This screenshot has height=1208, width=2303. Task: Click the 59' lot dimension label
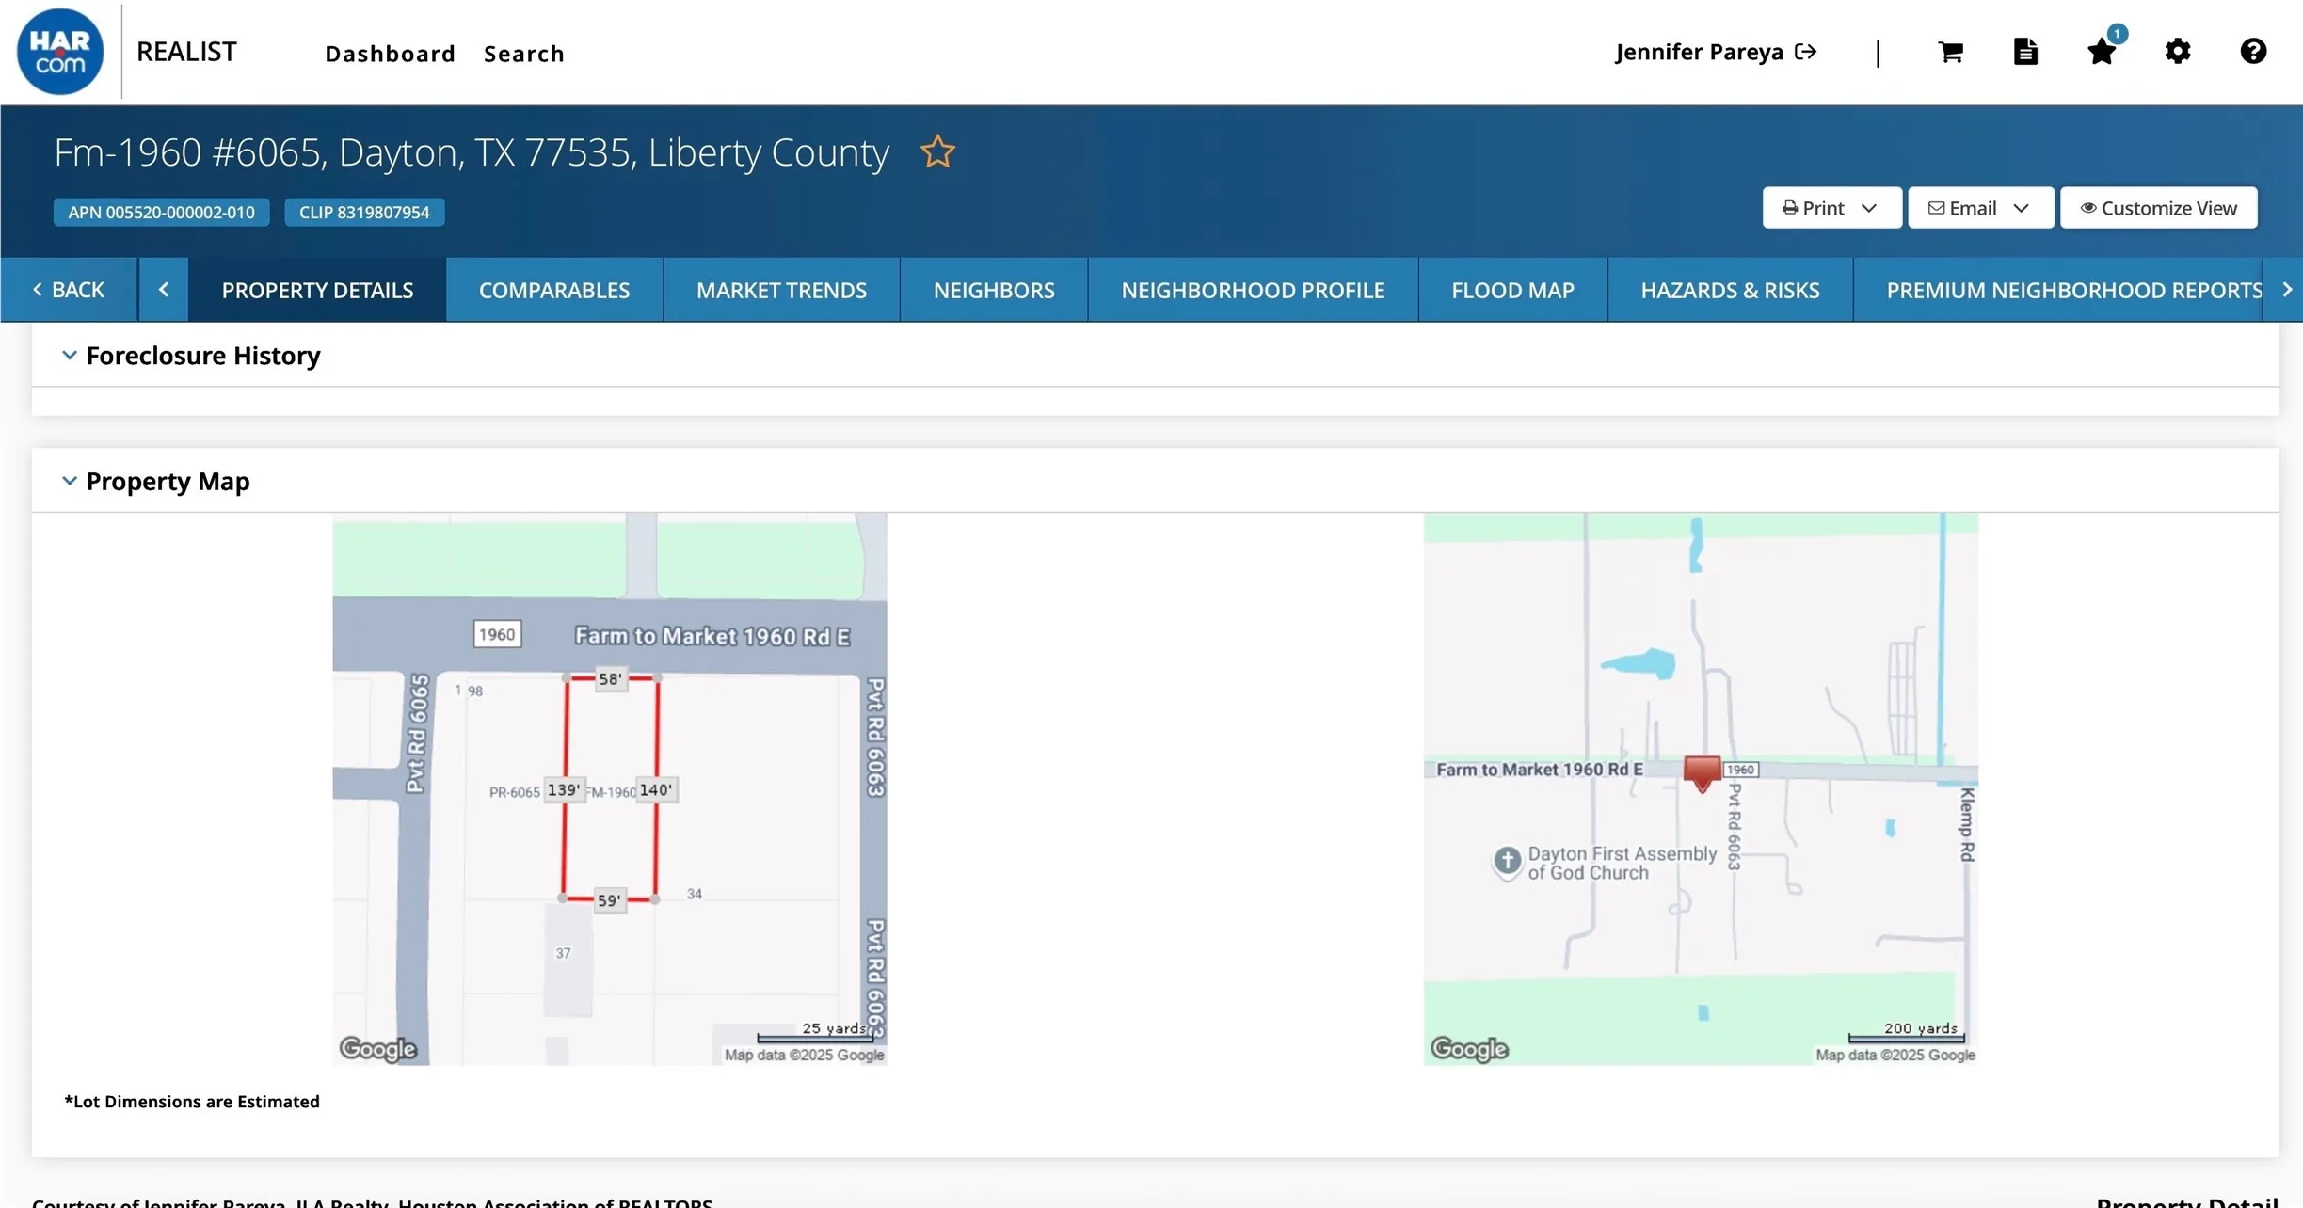(609, 900)
